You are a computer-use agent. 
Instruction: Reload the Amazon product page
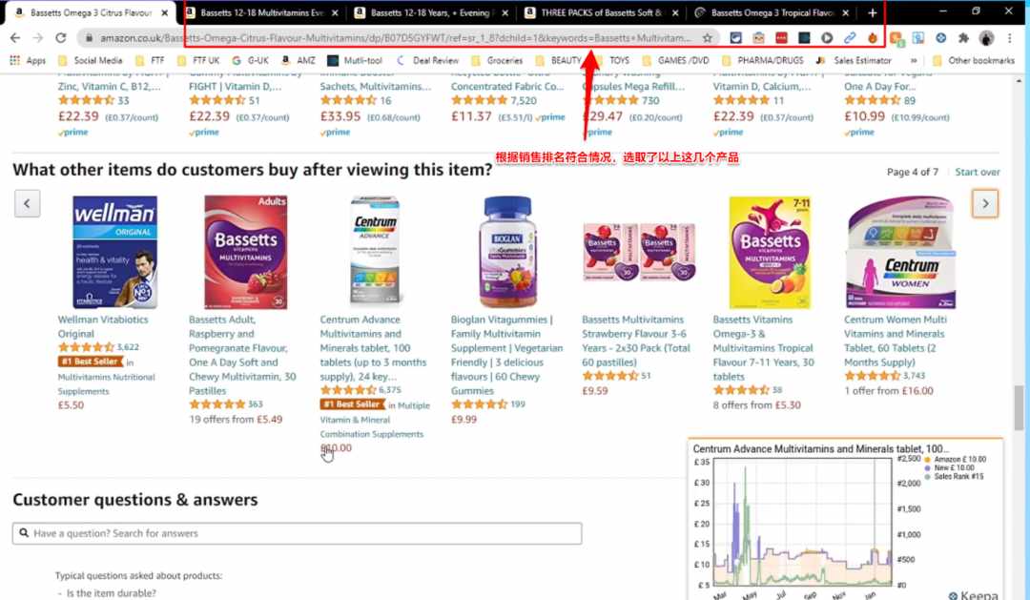tap(60, 38)
